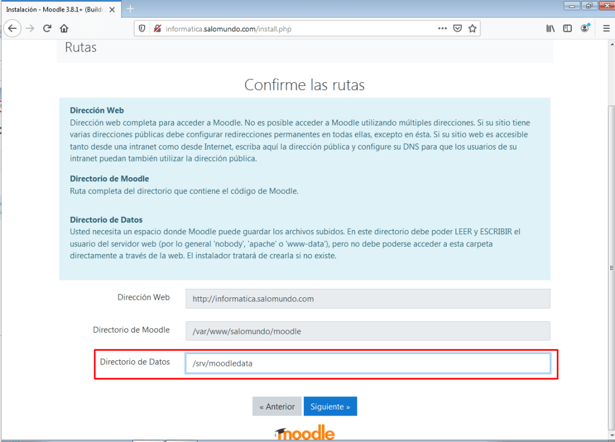Viewport: 615px width, 442px height.
Task: Bookmark this page with the star
Action: pyautogui.click(x=473, y=28)
